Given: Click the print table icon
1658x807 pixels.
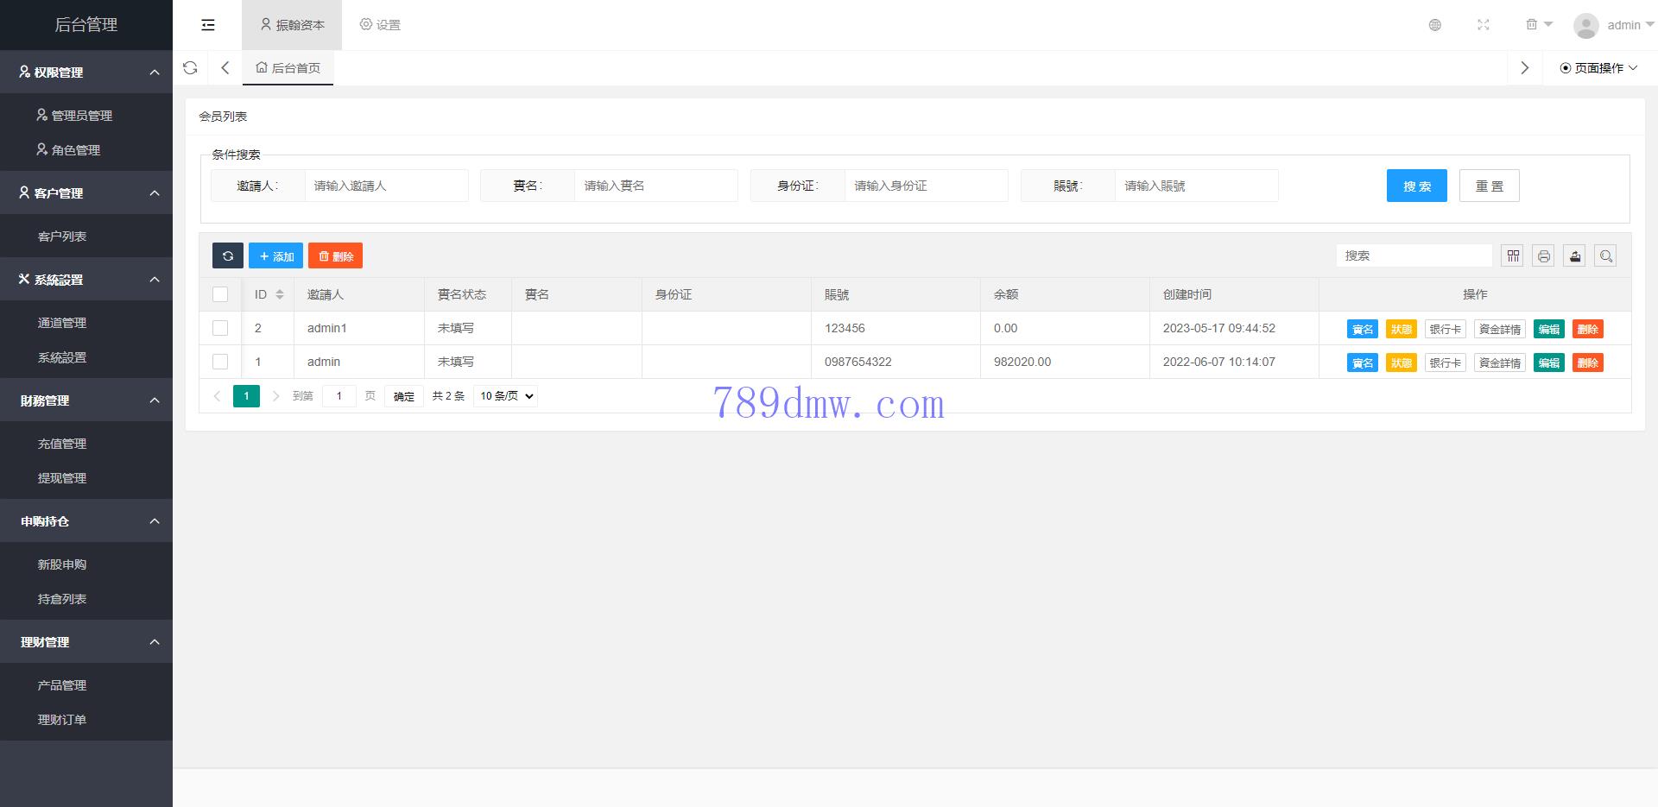Looking at the screenshot, I should [1544, 256].
